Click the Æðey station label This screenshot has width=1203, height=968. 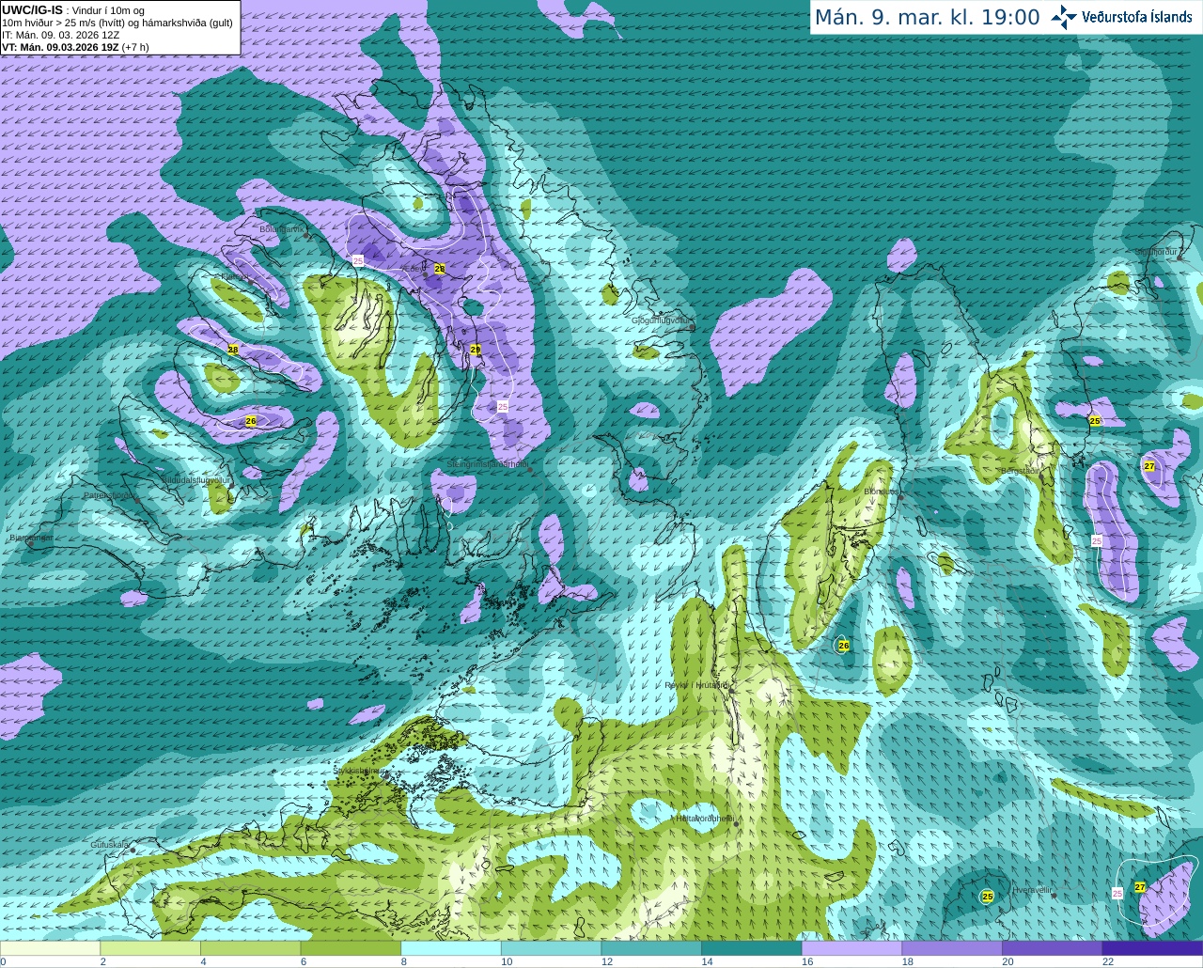(x=414, y=269)
